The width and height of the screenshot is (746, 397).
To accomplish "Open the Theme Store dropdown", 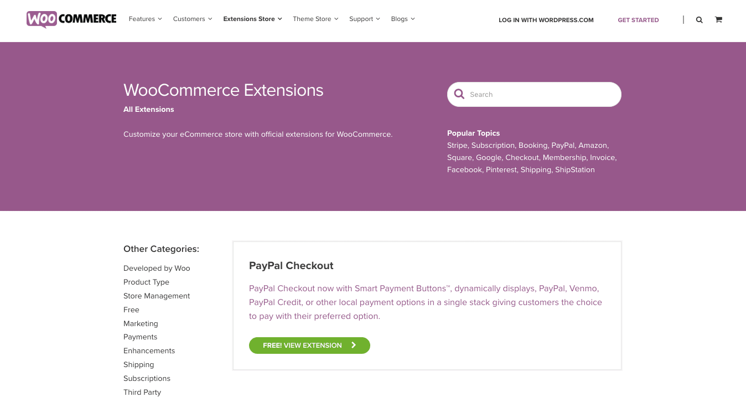I will point(312,18).
